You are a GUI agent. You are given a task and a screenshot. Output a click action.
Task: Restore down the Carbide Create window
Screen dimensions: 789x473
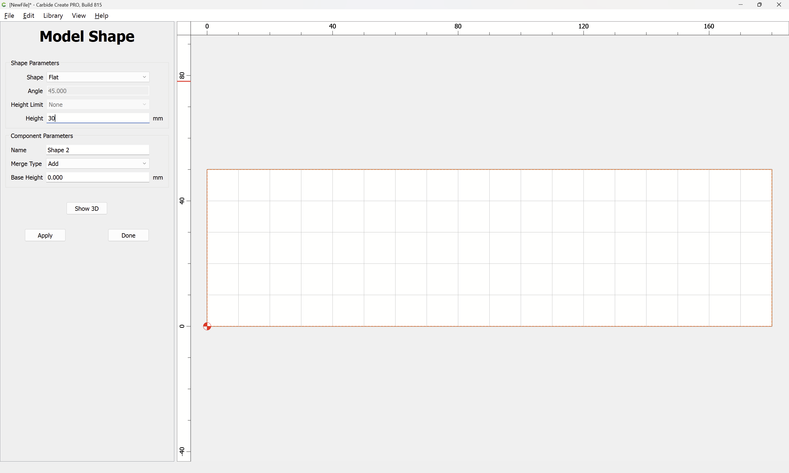(x=759, y=4)
